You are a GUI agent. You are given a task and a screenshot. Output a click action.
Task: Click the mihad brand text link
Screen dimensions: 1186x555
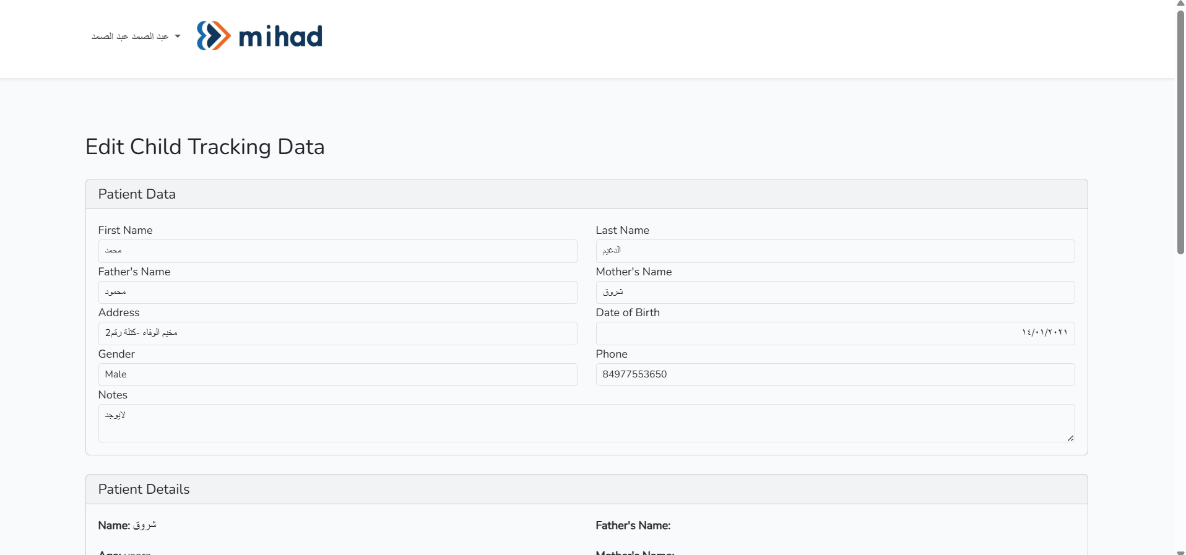[x=280, y=37]
